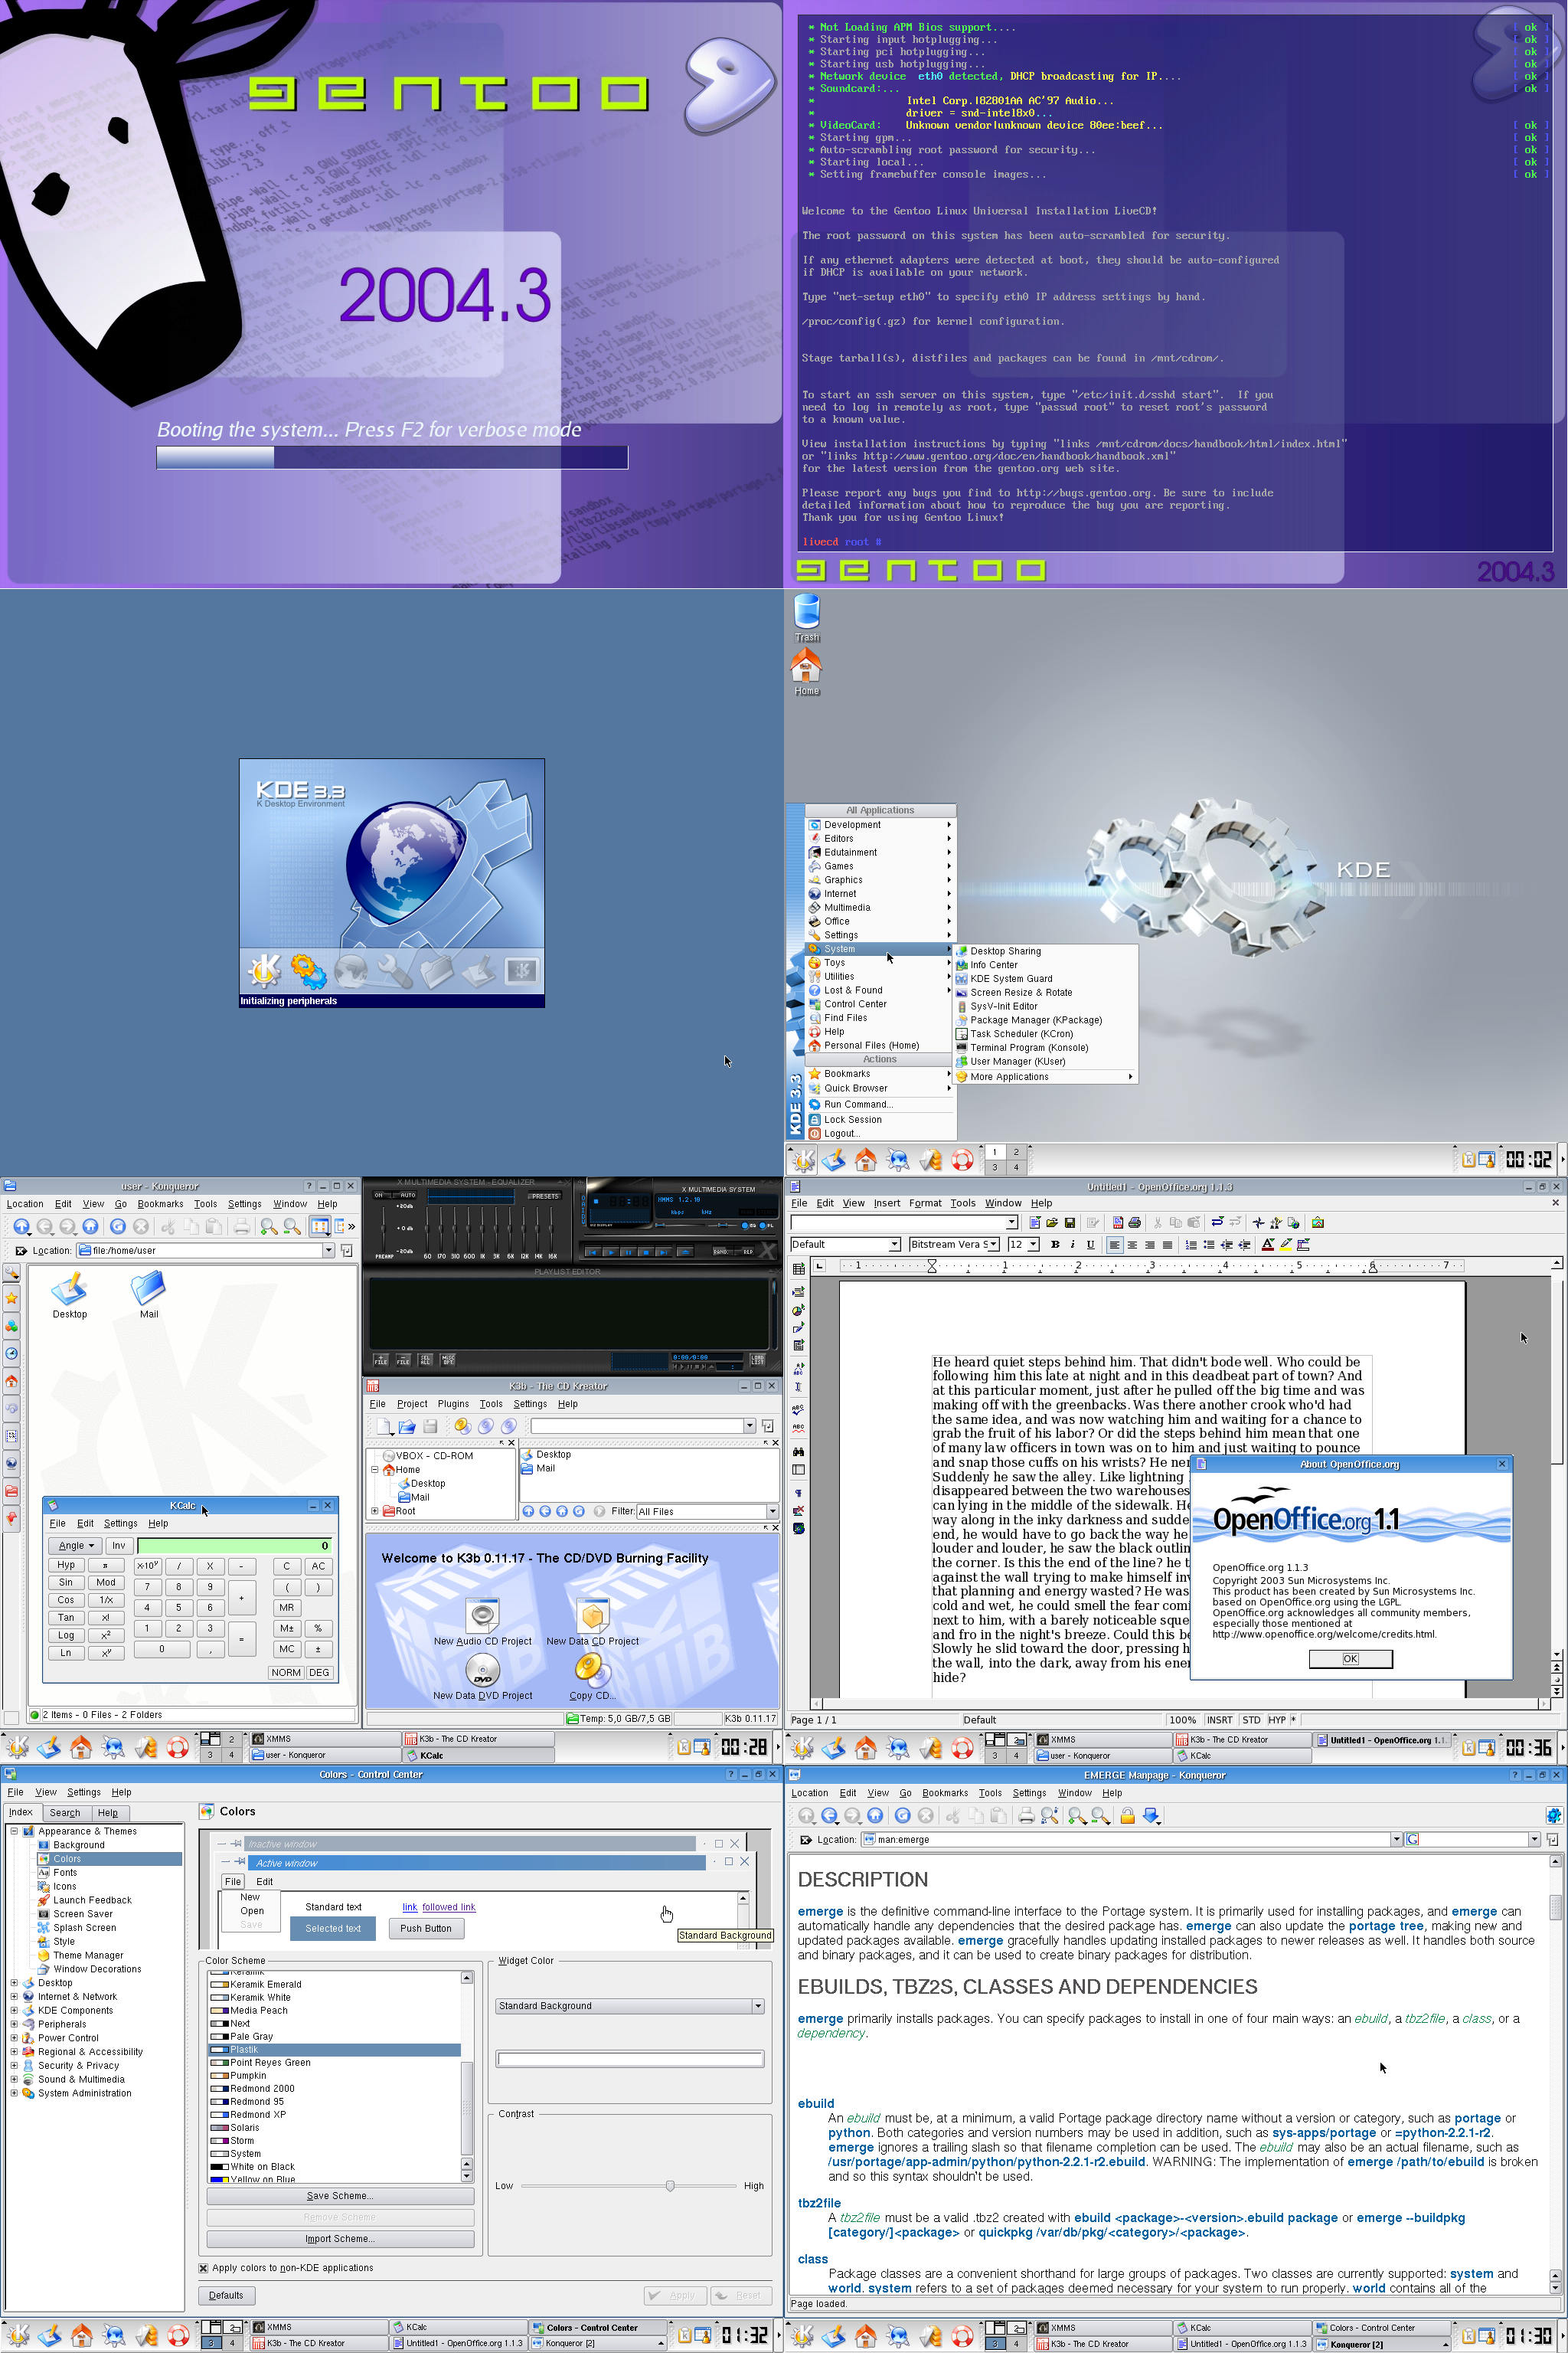Toggle Underline in OpenOffice formatting bar
Image resolution: width=1568 pixels, height=2353 pixels.
pyautogui.click(x=1090, y=1245)
